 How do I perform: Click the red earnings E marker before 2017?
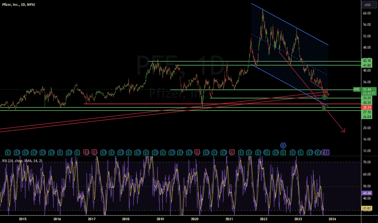(x=86, y=152)
